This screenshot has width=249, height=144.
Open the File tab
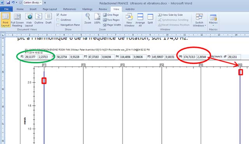pyautogui.click(x=6, y=9)
